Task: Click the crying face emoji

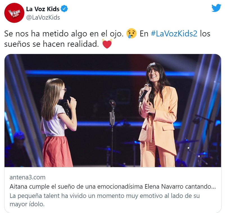Action: pyautogui.click(x=131, y=34)
